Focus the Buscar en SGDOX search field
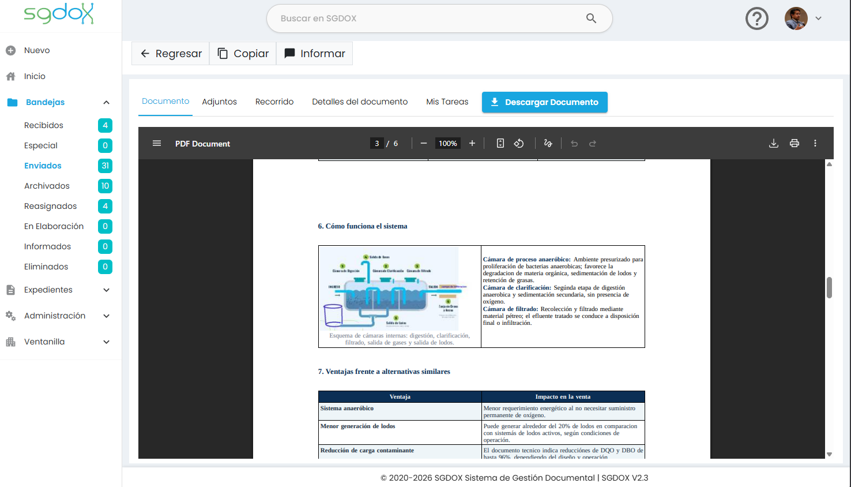 [x=439, y=18]
